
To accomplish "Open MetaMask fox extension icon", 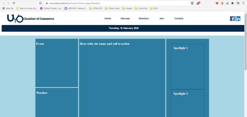I will [x=217, y=3].
